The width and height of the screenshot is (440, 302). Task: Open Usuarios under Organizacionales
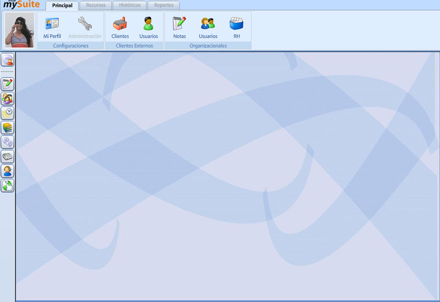(208, 27)
